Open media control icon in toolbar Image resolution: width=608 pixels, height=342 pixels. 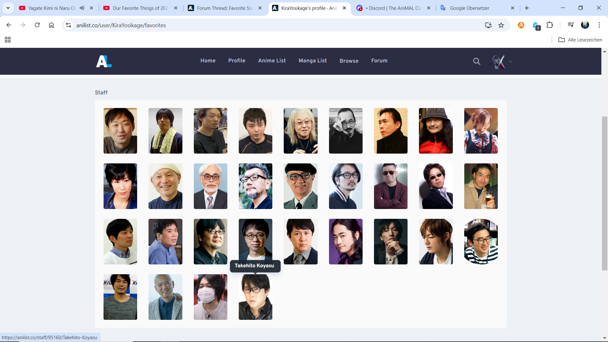[x=571, y=25]
